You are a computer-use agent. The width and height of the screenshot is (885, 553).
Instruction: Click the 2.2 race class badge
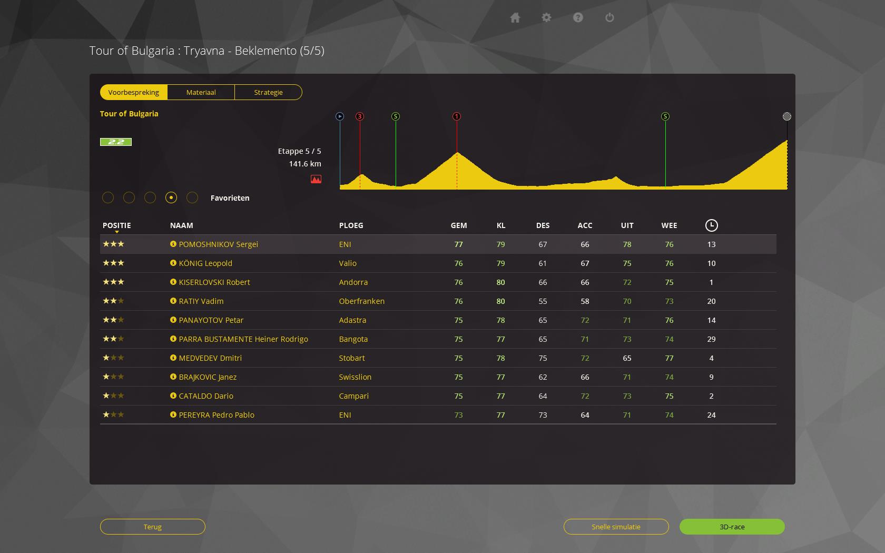(x=116, y=142)
